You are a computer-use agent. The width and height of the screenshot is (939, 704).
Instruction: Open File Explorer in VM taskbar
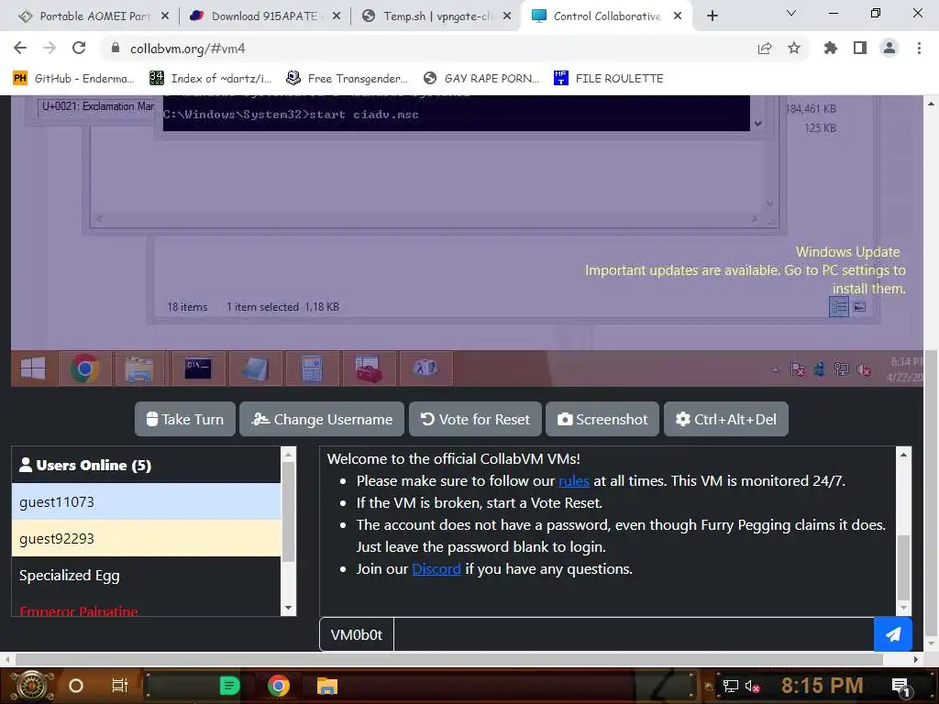(139, 368)
